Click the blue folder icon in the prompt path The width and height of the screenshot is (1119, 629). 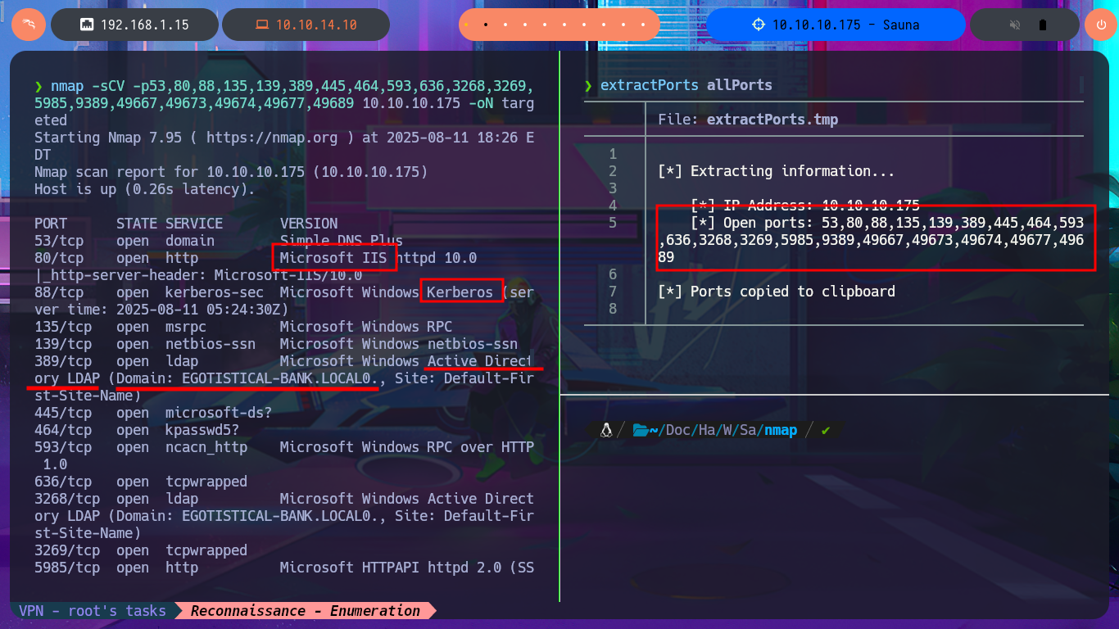pos(641,430)
